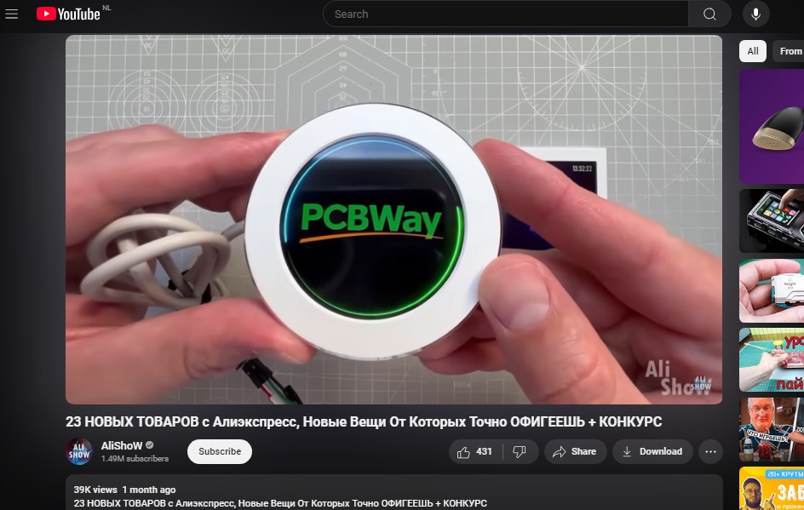Click the AliShow watermark on the video

coord(678,378)
